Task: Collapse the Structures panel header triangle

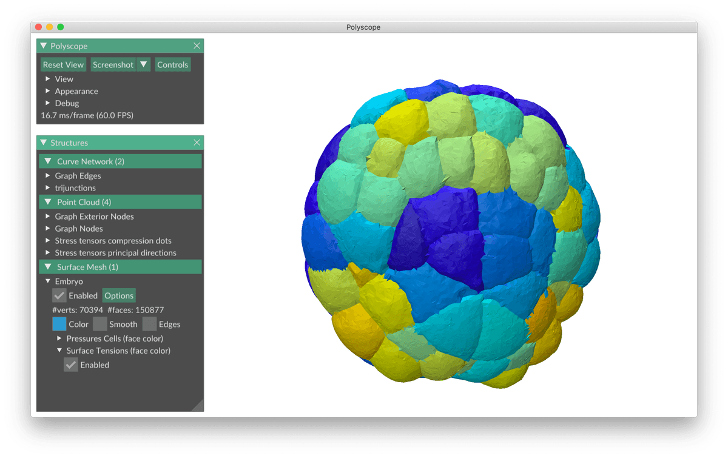Action: pos(43,143)
